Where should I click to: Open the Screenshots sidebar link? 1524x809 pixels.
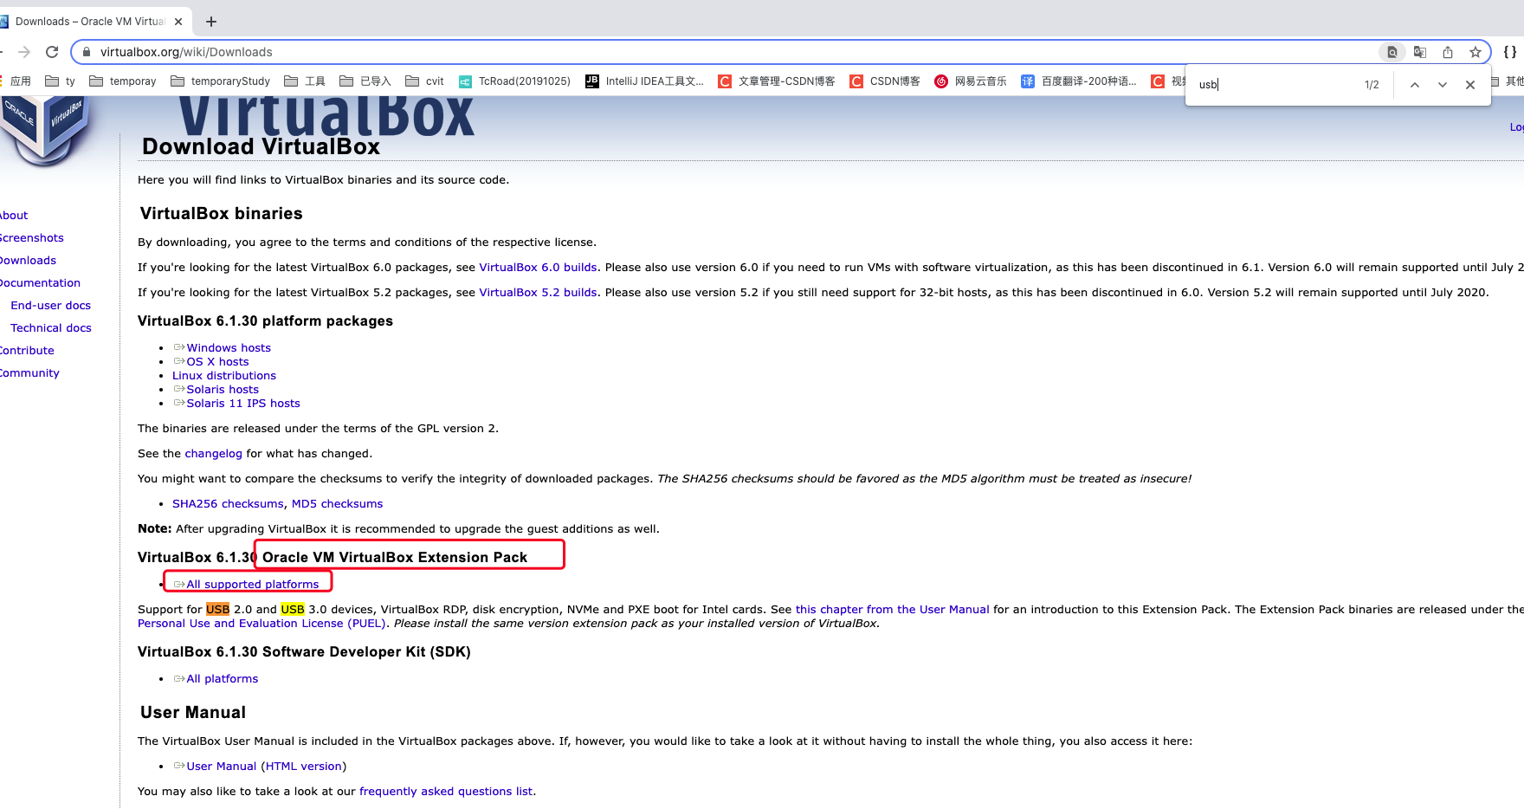[31, 238]
